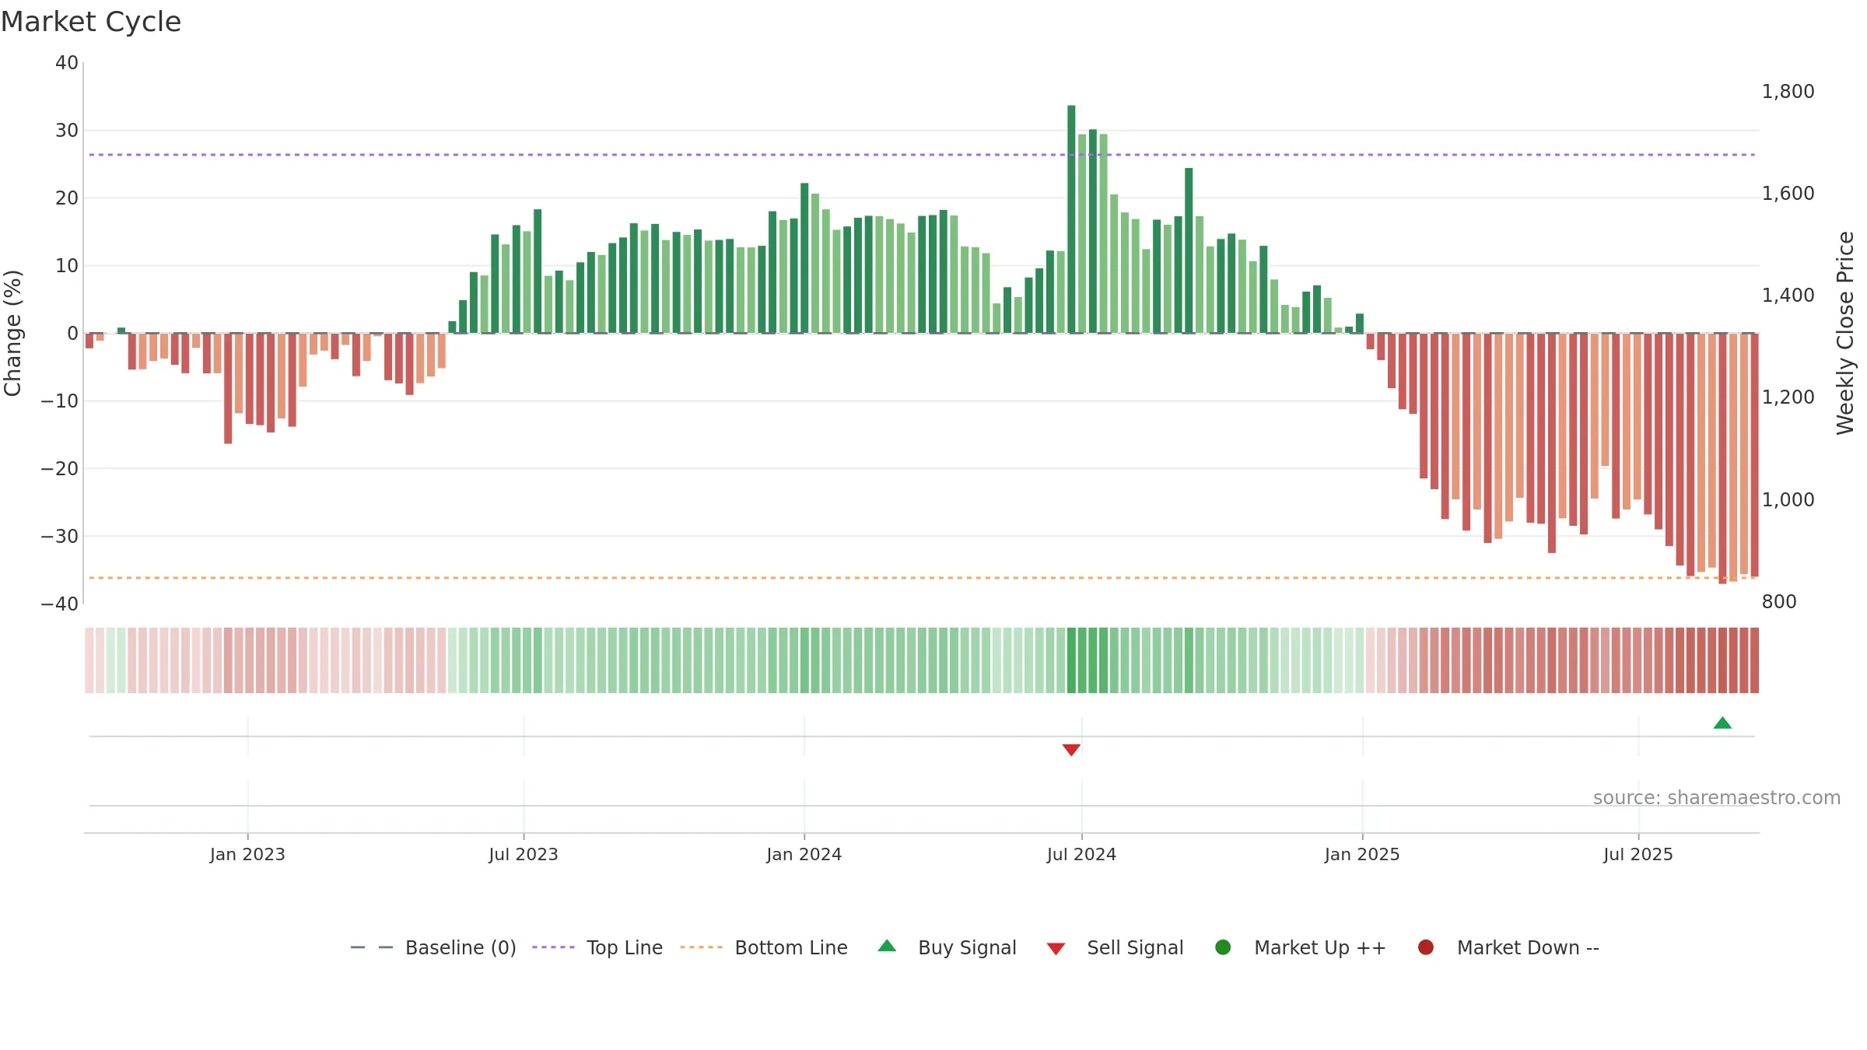1867x1050 pixels.
Task: Click the Change (%) axis title
Action: pos(12,333)
